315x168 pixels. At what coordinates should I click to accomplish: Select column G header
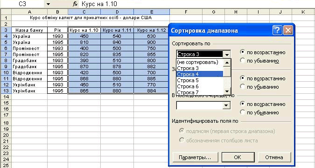click(x=213, y=12)
